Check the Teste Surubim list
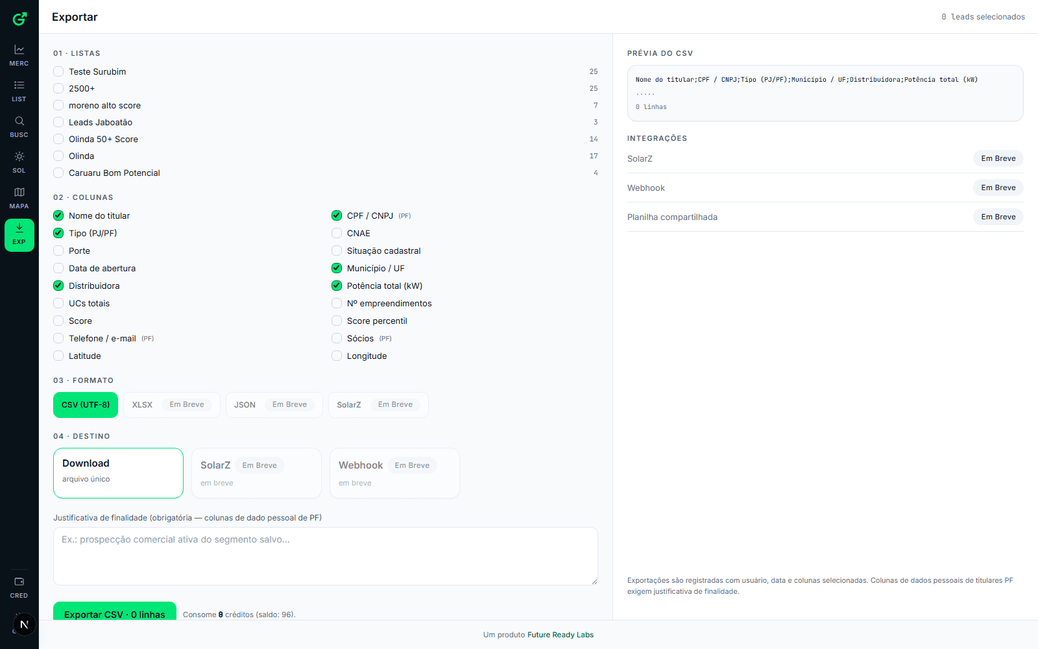Screen dimensions: 1038x649 (58, 71)
